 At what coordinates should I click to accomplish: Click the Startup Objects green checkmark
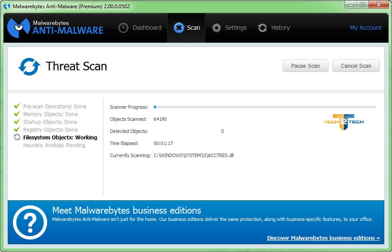click(17, 122)
